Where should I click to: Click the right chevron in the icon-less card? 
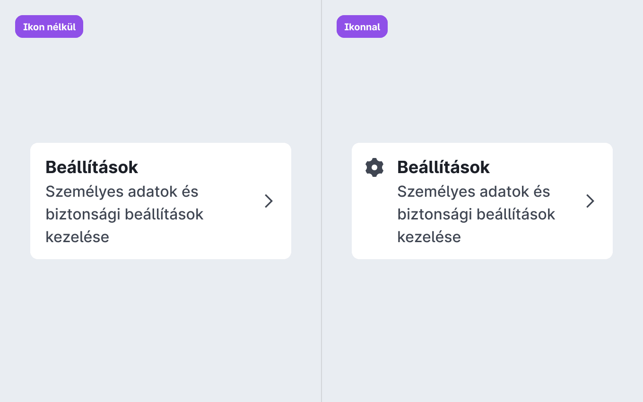[269, 201]
